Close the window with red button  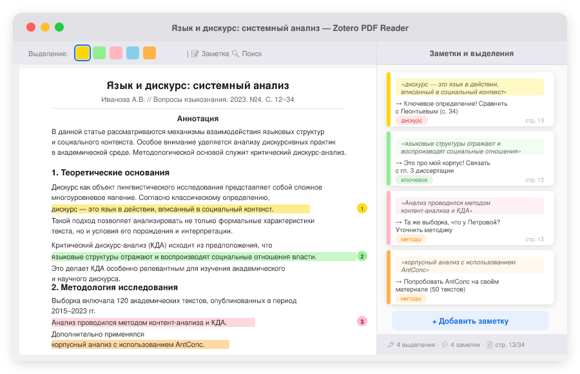point(31,27)
